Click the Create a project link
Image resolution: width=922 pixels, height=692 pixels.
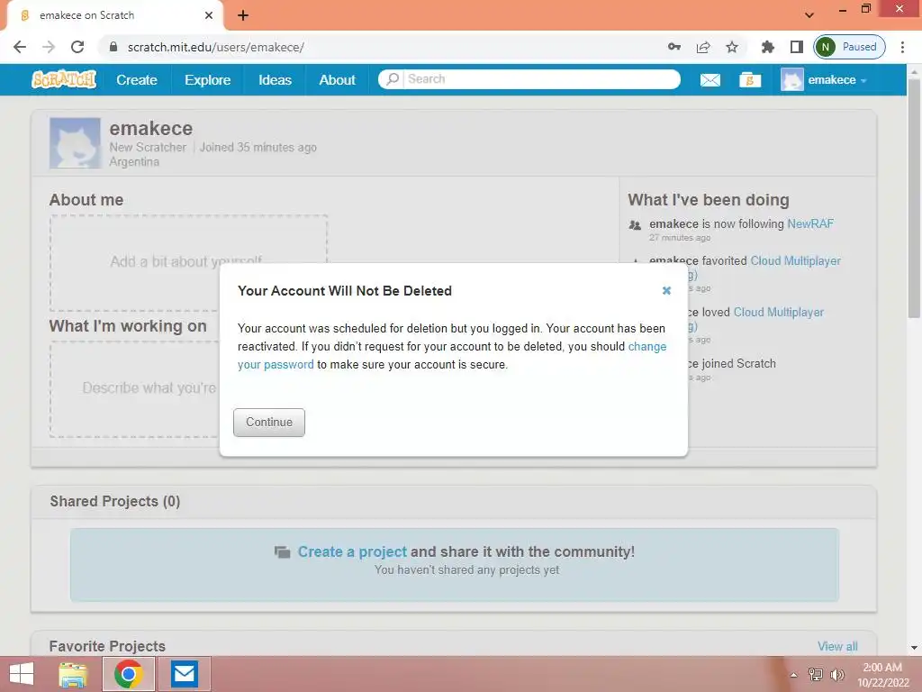[352, 551]
